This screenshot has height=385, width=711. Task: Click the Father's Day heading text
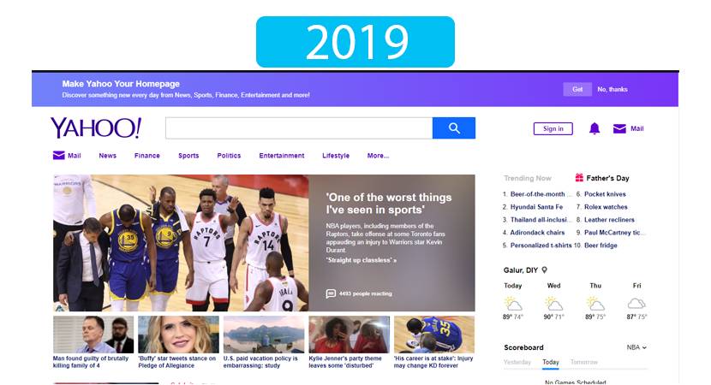coord(607,178)
